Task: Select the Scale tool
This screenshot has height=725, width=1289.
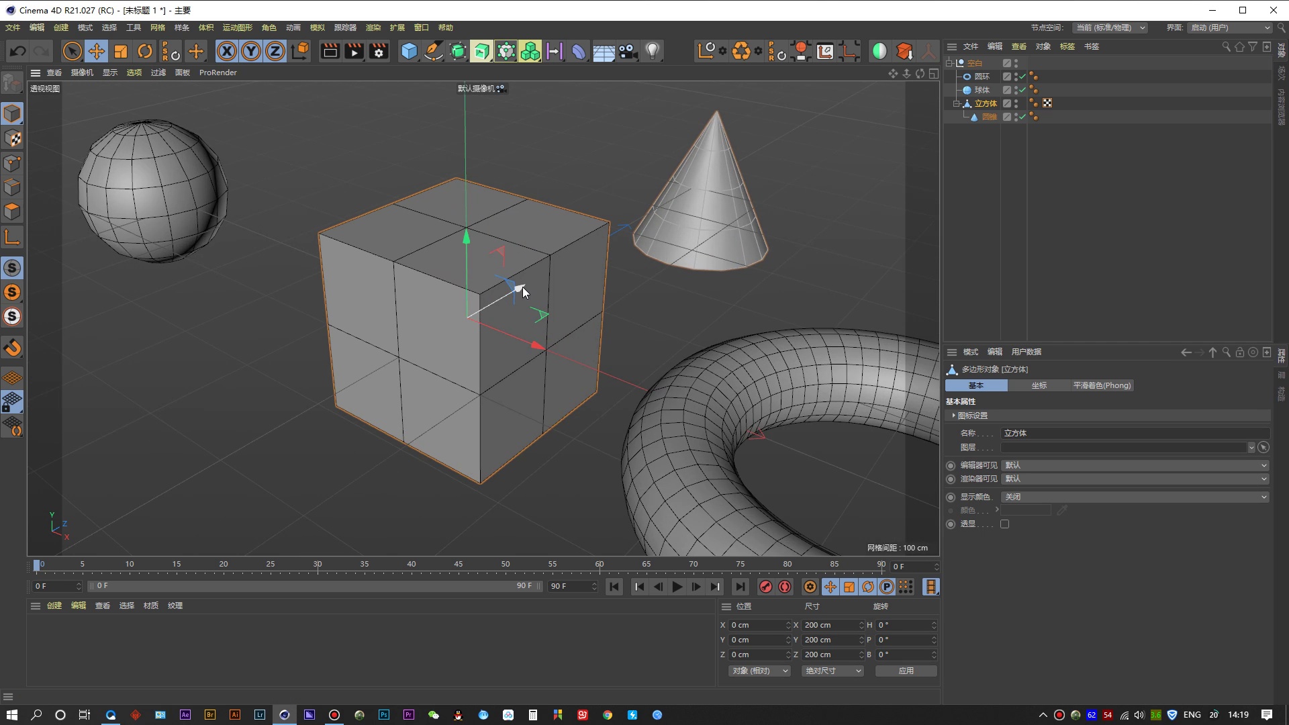Action: [120, 51]
